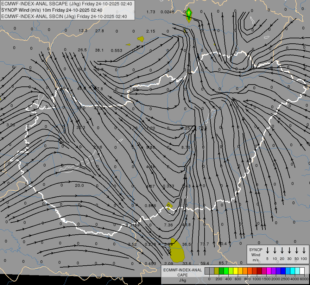Click the 69.4 value at map bottom
The width and height of the screenshot is (310, 285).
205,263
